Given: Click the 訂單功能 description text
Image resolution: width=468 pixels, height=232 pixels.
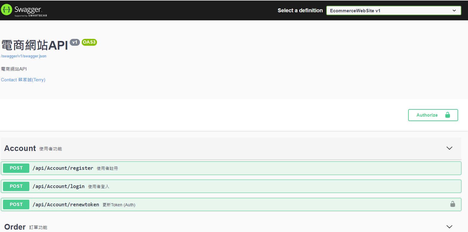Looking at the screenshot, I should click(x=38, y=228).
